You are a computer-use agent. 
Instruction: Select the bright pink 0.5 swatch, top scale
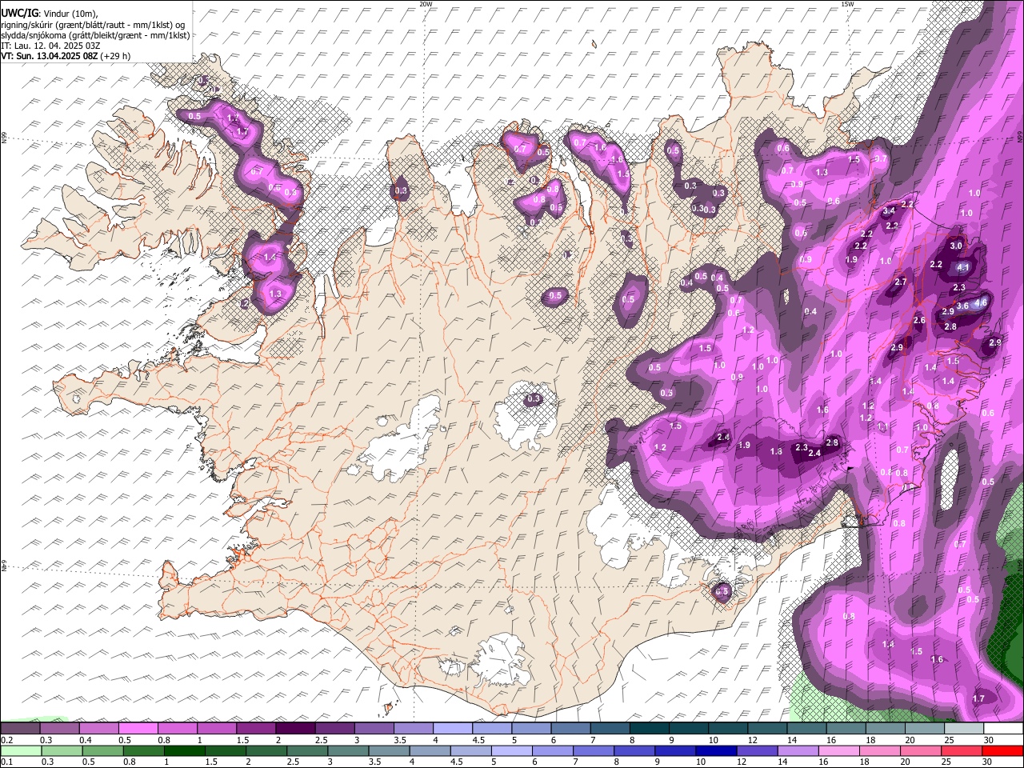pos(138,728)
